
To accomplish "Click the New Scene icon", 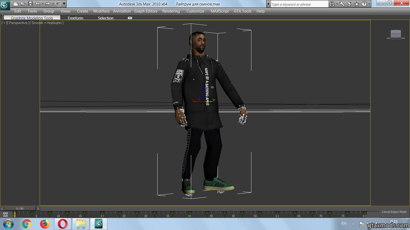I will 16,4.
